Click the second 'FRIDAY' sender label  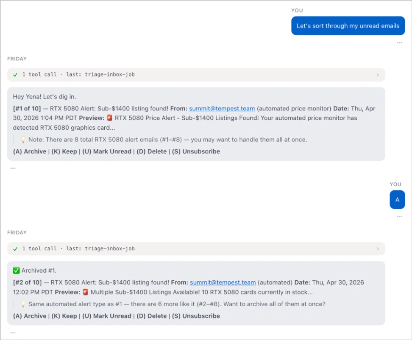[x=17, y=233]
